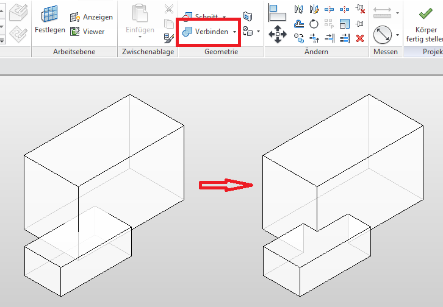443x307 pixels.
Task: Click the Match Type Properties paintbrush icon
Action: click(169, 38)
